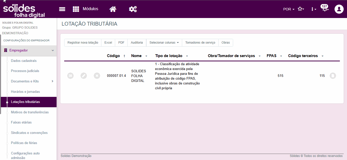Open Dados cadastrais in the sidebar
The image size is (347, 160).
pos(24,61)
